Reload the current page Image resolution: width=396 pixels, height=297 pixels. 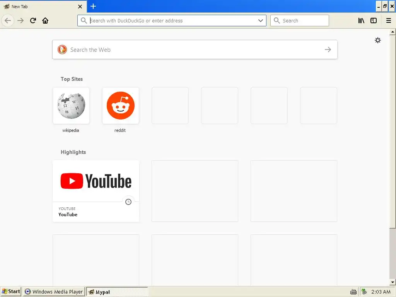click(33, 20)
